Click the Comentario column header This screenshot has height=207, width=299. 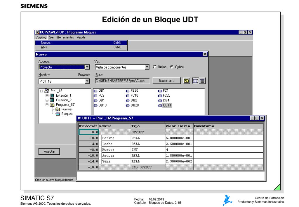coord(228,126)
